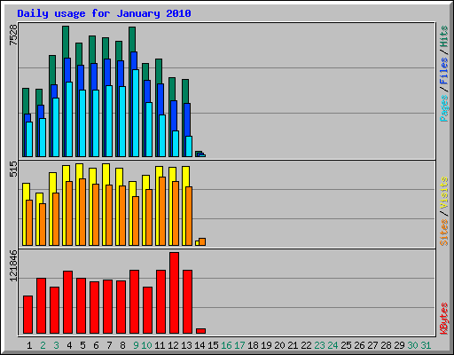The image size is (454, 355).
Task: Click the cyan Pages bar for day 13
Action: [x=189, y=146]
